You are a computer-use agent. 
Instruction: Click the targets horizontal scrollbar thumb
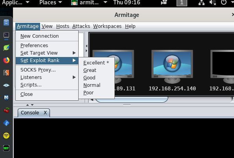pos(132,99)
